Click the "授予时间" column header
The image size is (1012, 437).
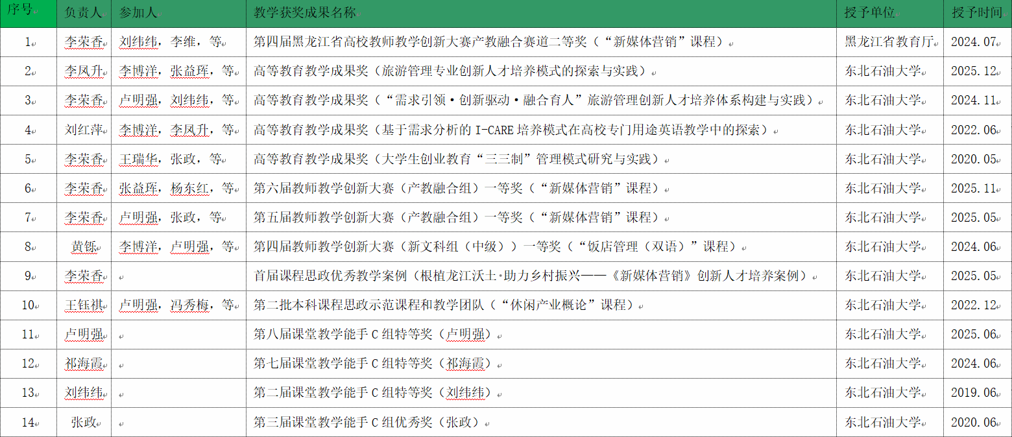(975, 13)
